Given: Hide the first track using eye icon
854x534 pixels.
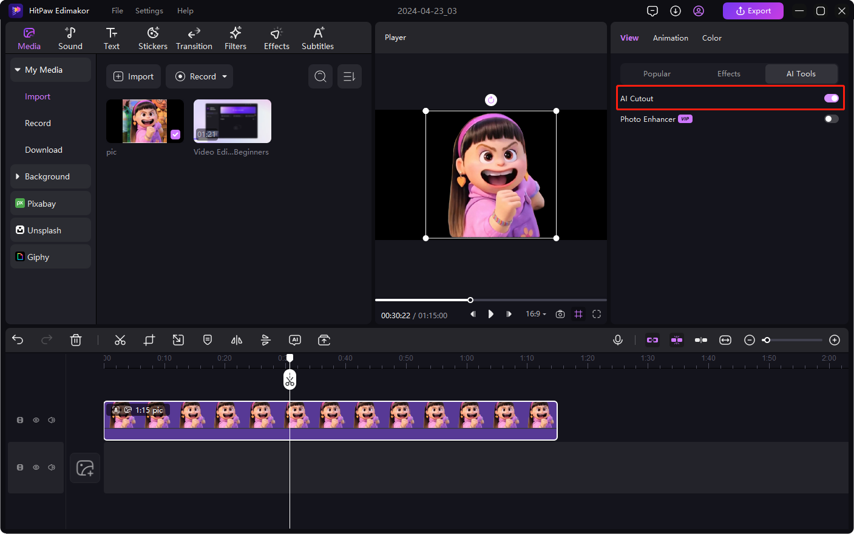Looking at the screenshot, I should coord(36,420).
